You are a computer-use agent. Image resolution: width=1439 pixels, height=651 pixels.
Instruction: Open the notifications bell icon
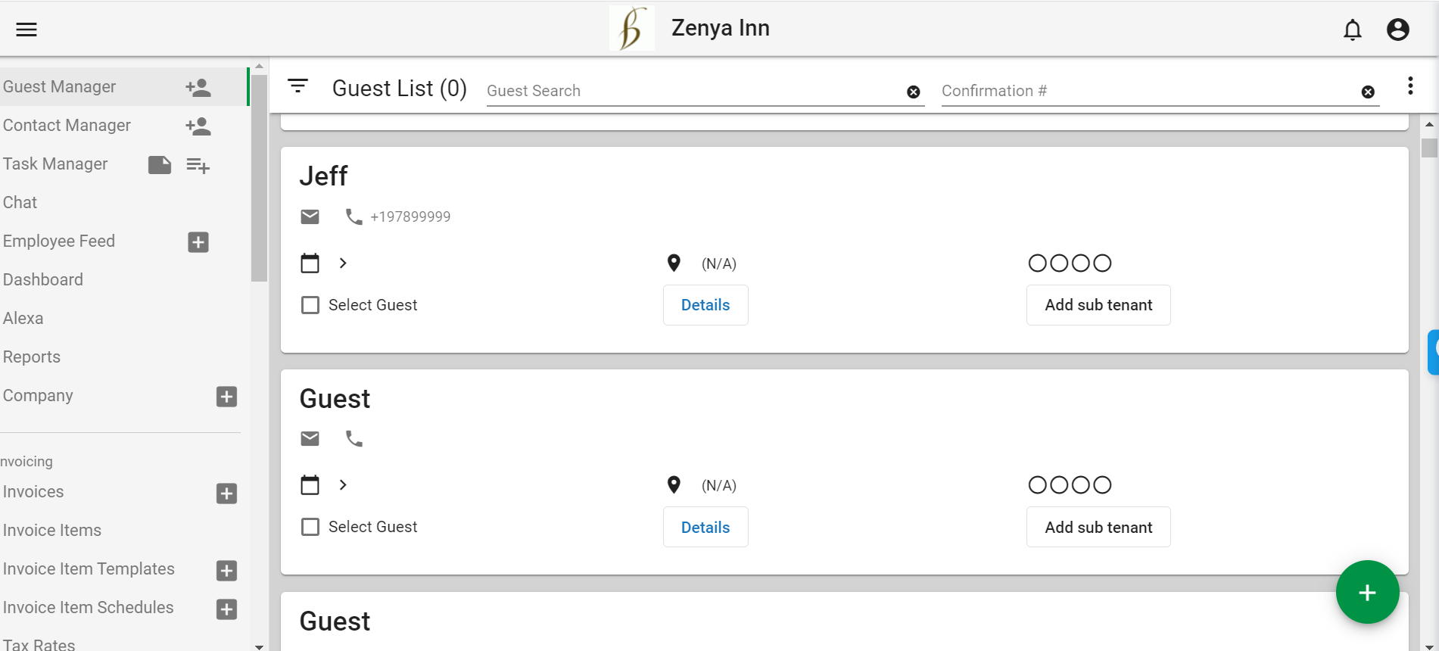pyautogui.click(x=1352, y=30)
